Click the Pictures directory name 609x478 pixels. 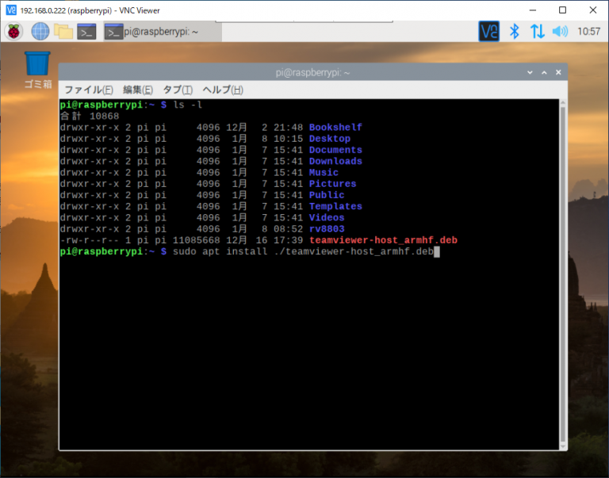(332, 184)
